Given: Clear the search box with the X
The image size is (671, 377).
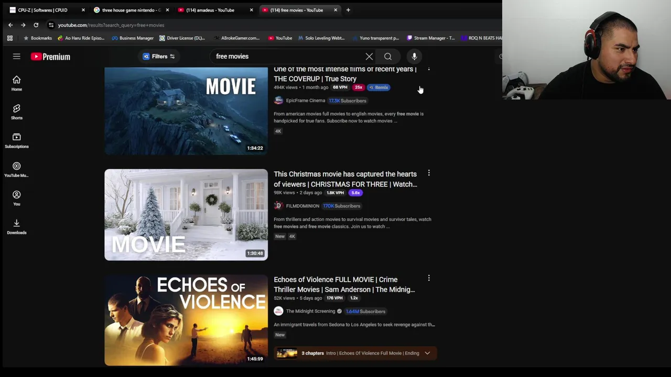Looking at the screenshot, I should pos(369,57).
